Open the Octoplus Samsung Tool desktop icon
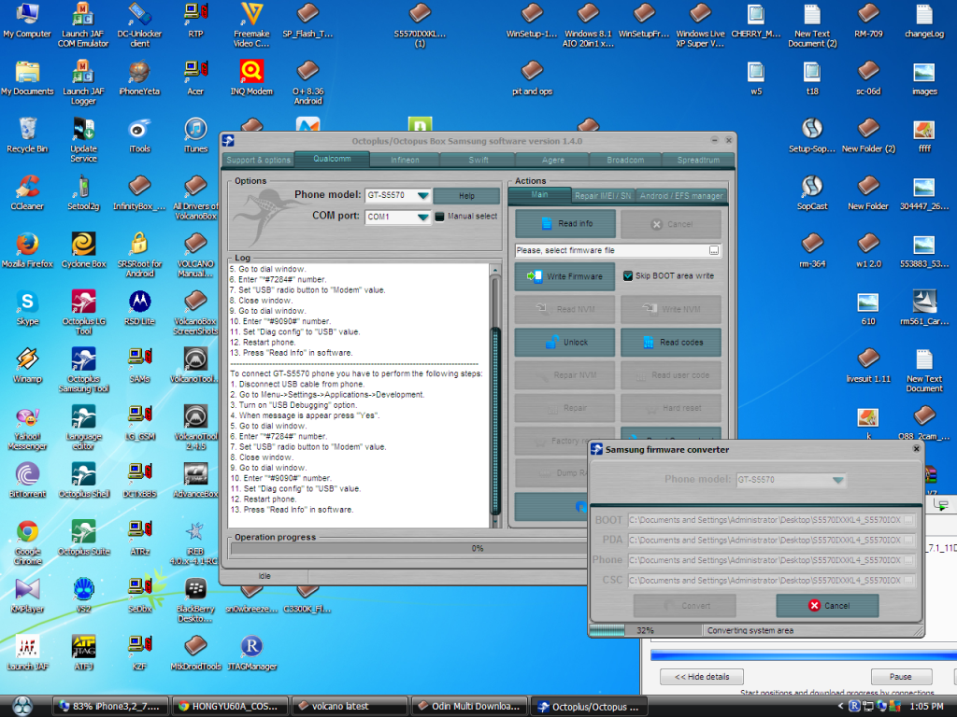Image resolution: width=957 pixels, height=717 pixels. 83,370
